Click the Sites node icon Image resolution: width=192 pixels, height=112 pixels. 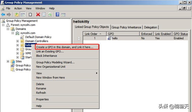click(x=13, y=61)
